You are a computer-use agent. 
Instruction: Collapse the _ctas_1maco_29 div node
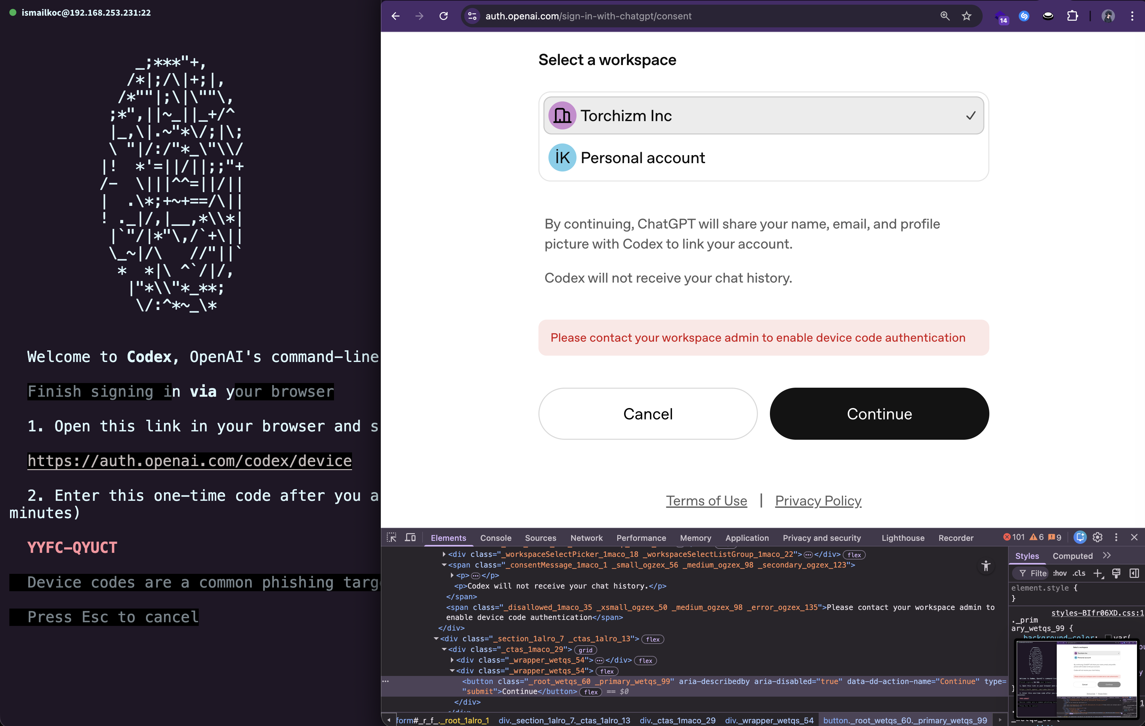click(x=444, y=649)
